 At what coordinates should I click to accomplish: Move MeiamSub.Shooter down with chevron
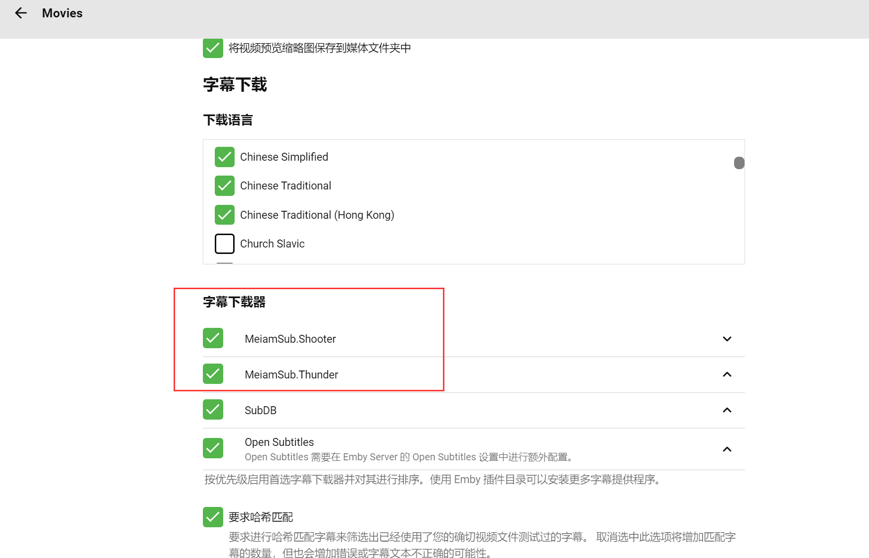[x=727, y=339]
